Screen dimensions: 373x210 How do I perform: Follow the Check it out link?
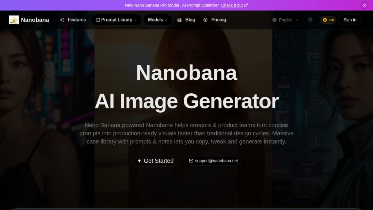pyautogui.click(x=232, y=5)
